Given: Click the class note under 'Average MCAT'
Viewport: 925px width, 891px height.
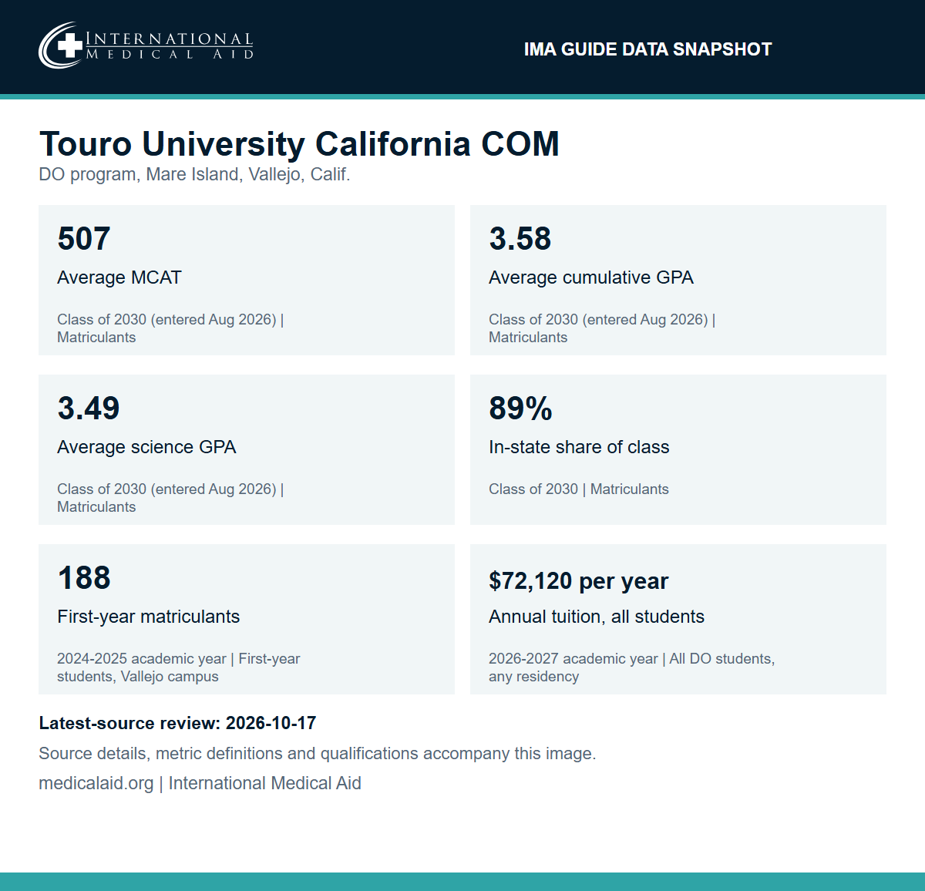Looking at the screenshot, I should pos(170,328).
